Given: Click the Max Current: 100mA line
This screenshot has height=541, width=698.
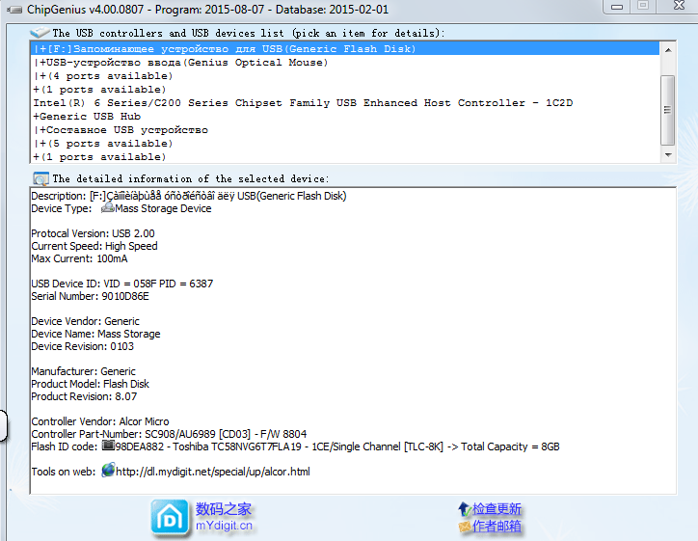Looking at the screenshot, I should [79, 258].
